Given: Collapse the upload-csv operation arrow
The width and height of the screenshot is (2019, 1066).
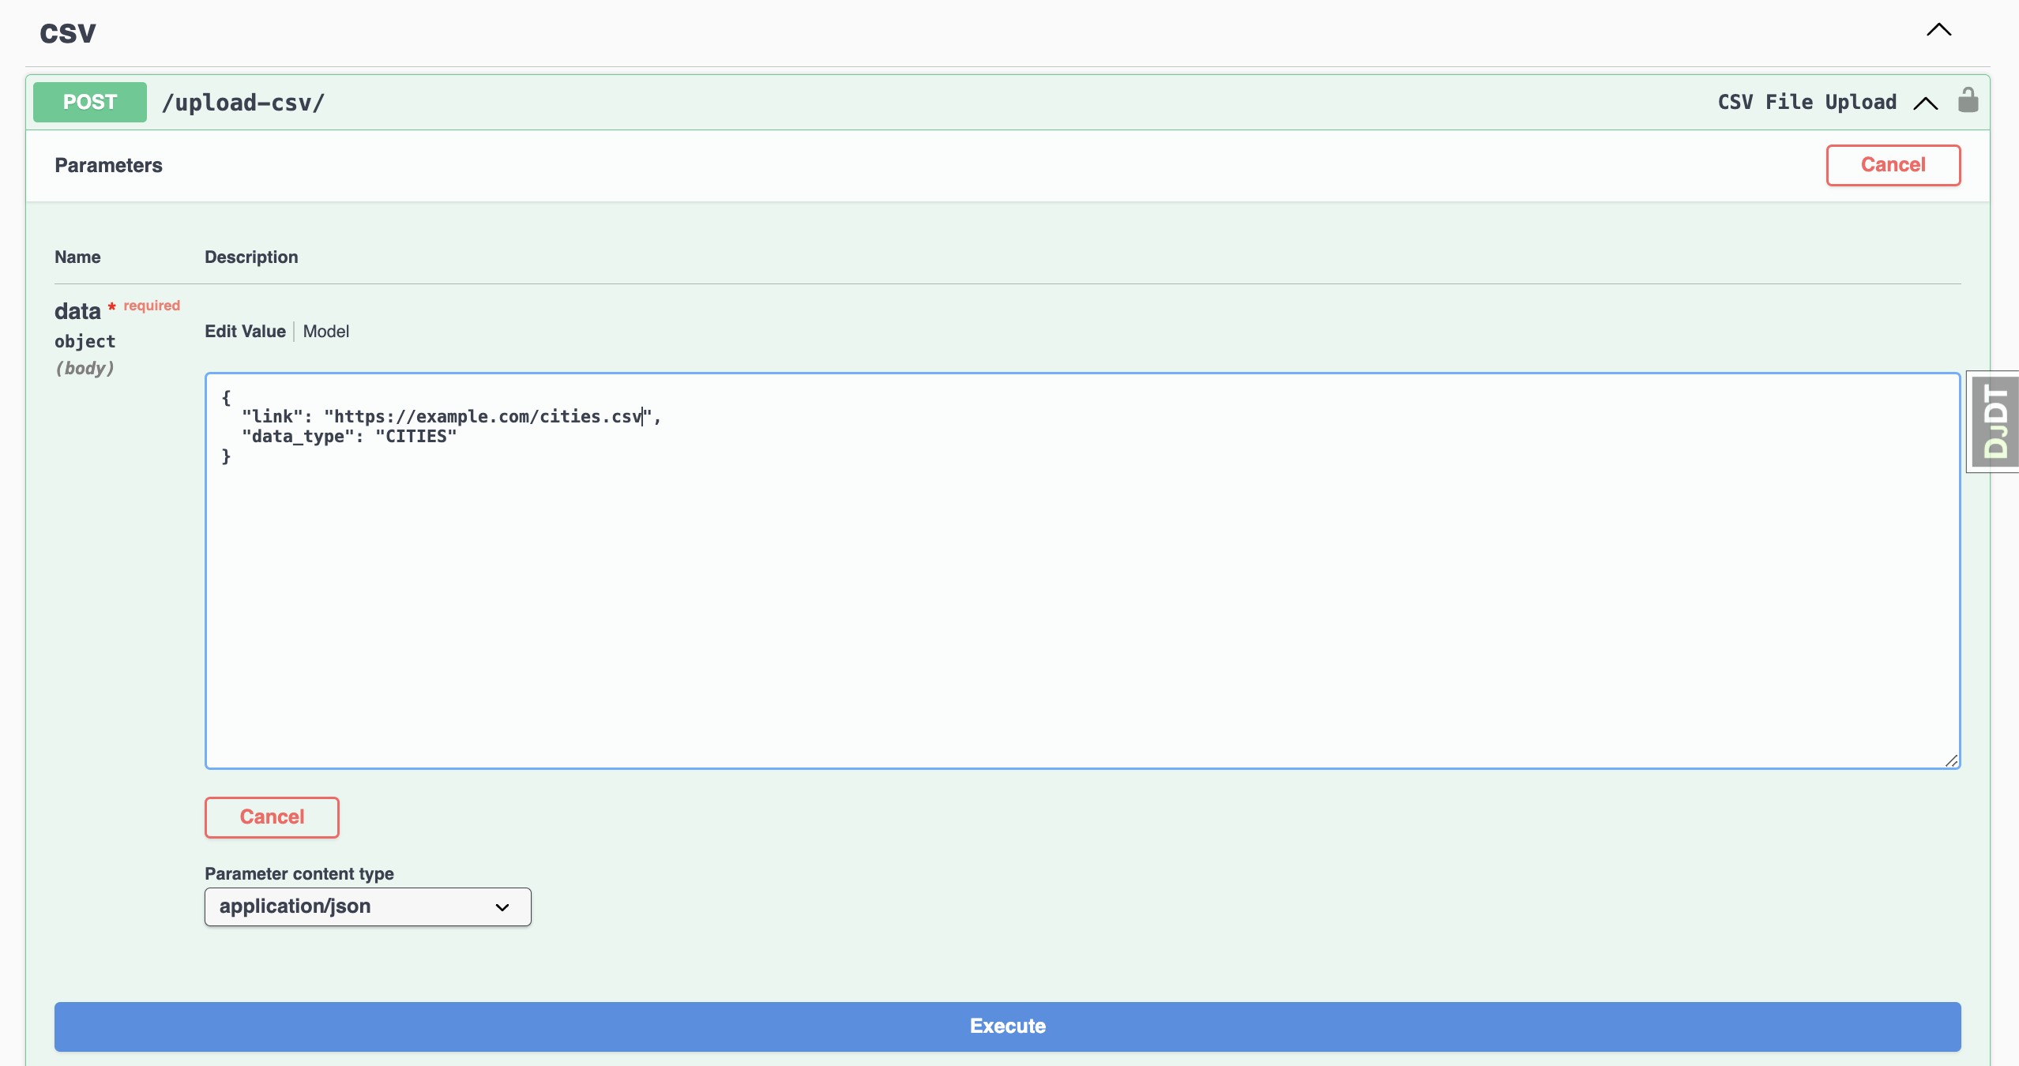Looking at the screenshot, I should [x=1926, y=103].
